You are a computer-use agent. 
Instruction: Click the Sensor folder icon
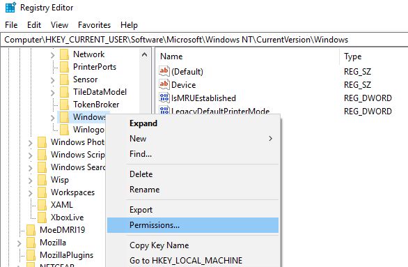[x=64, y=79]
